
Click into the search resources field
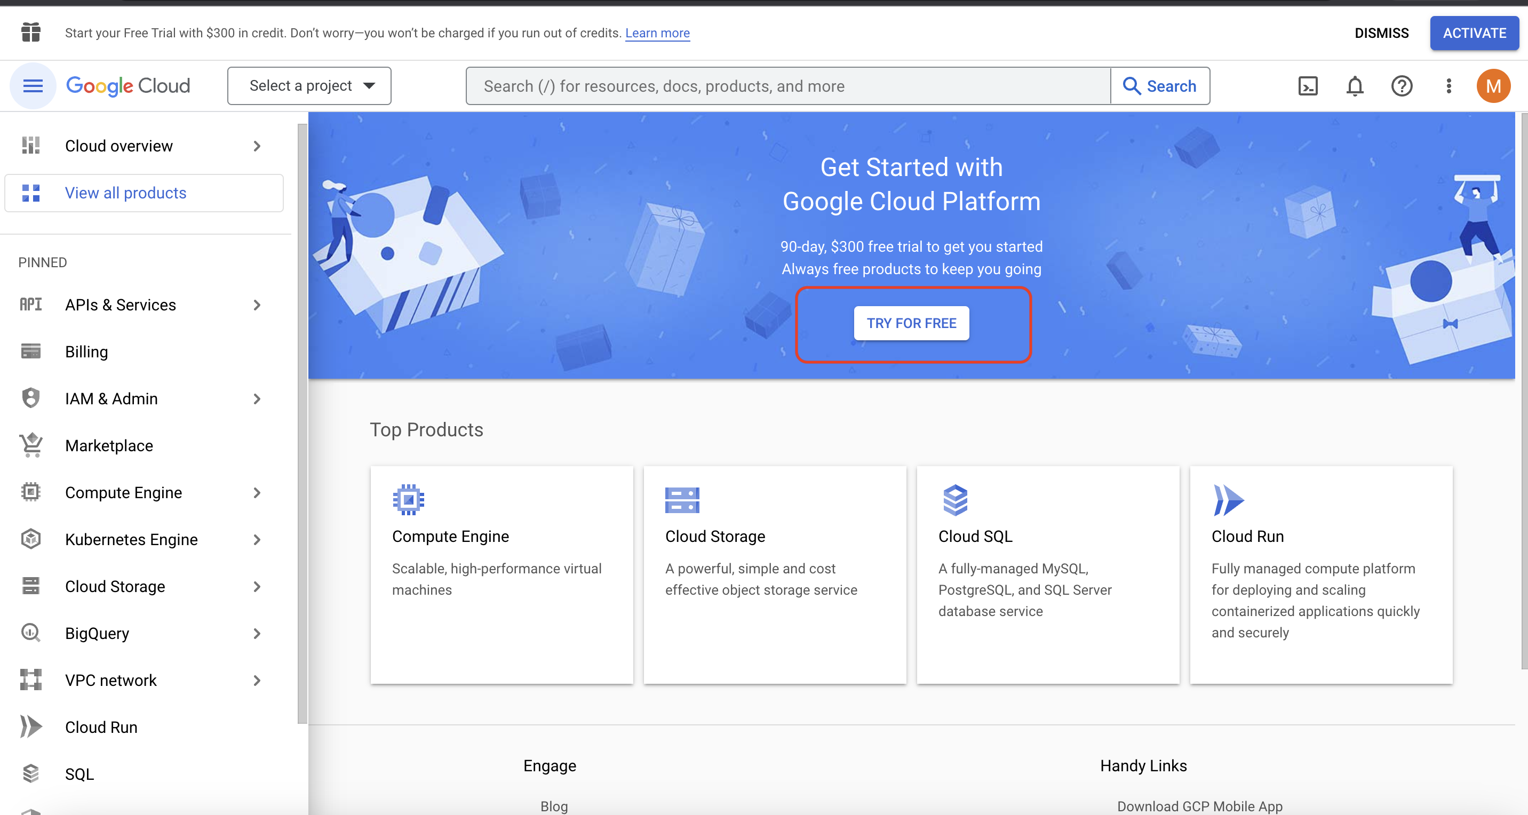(x=787, y=86)
